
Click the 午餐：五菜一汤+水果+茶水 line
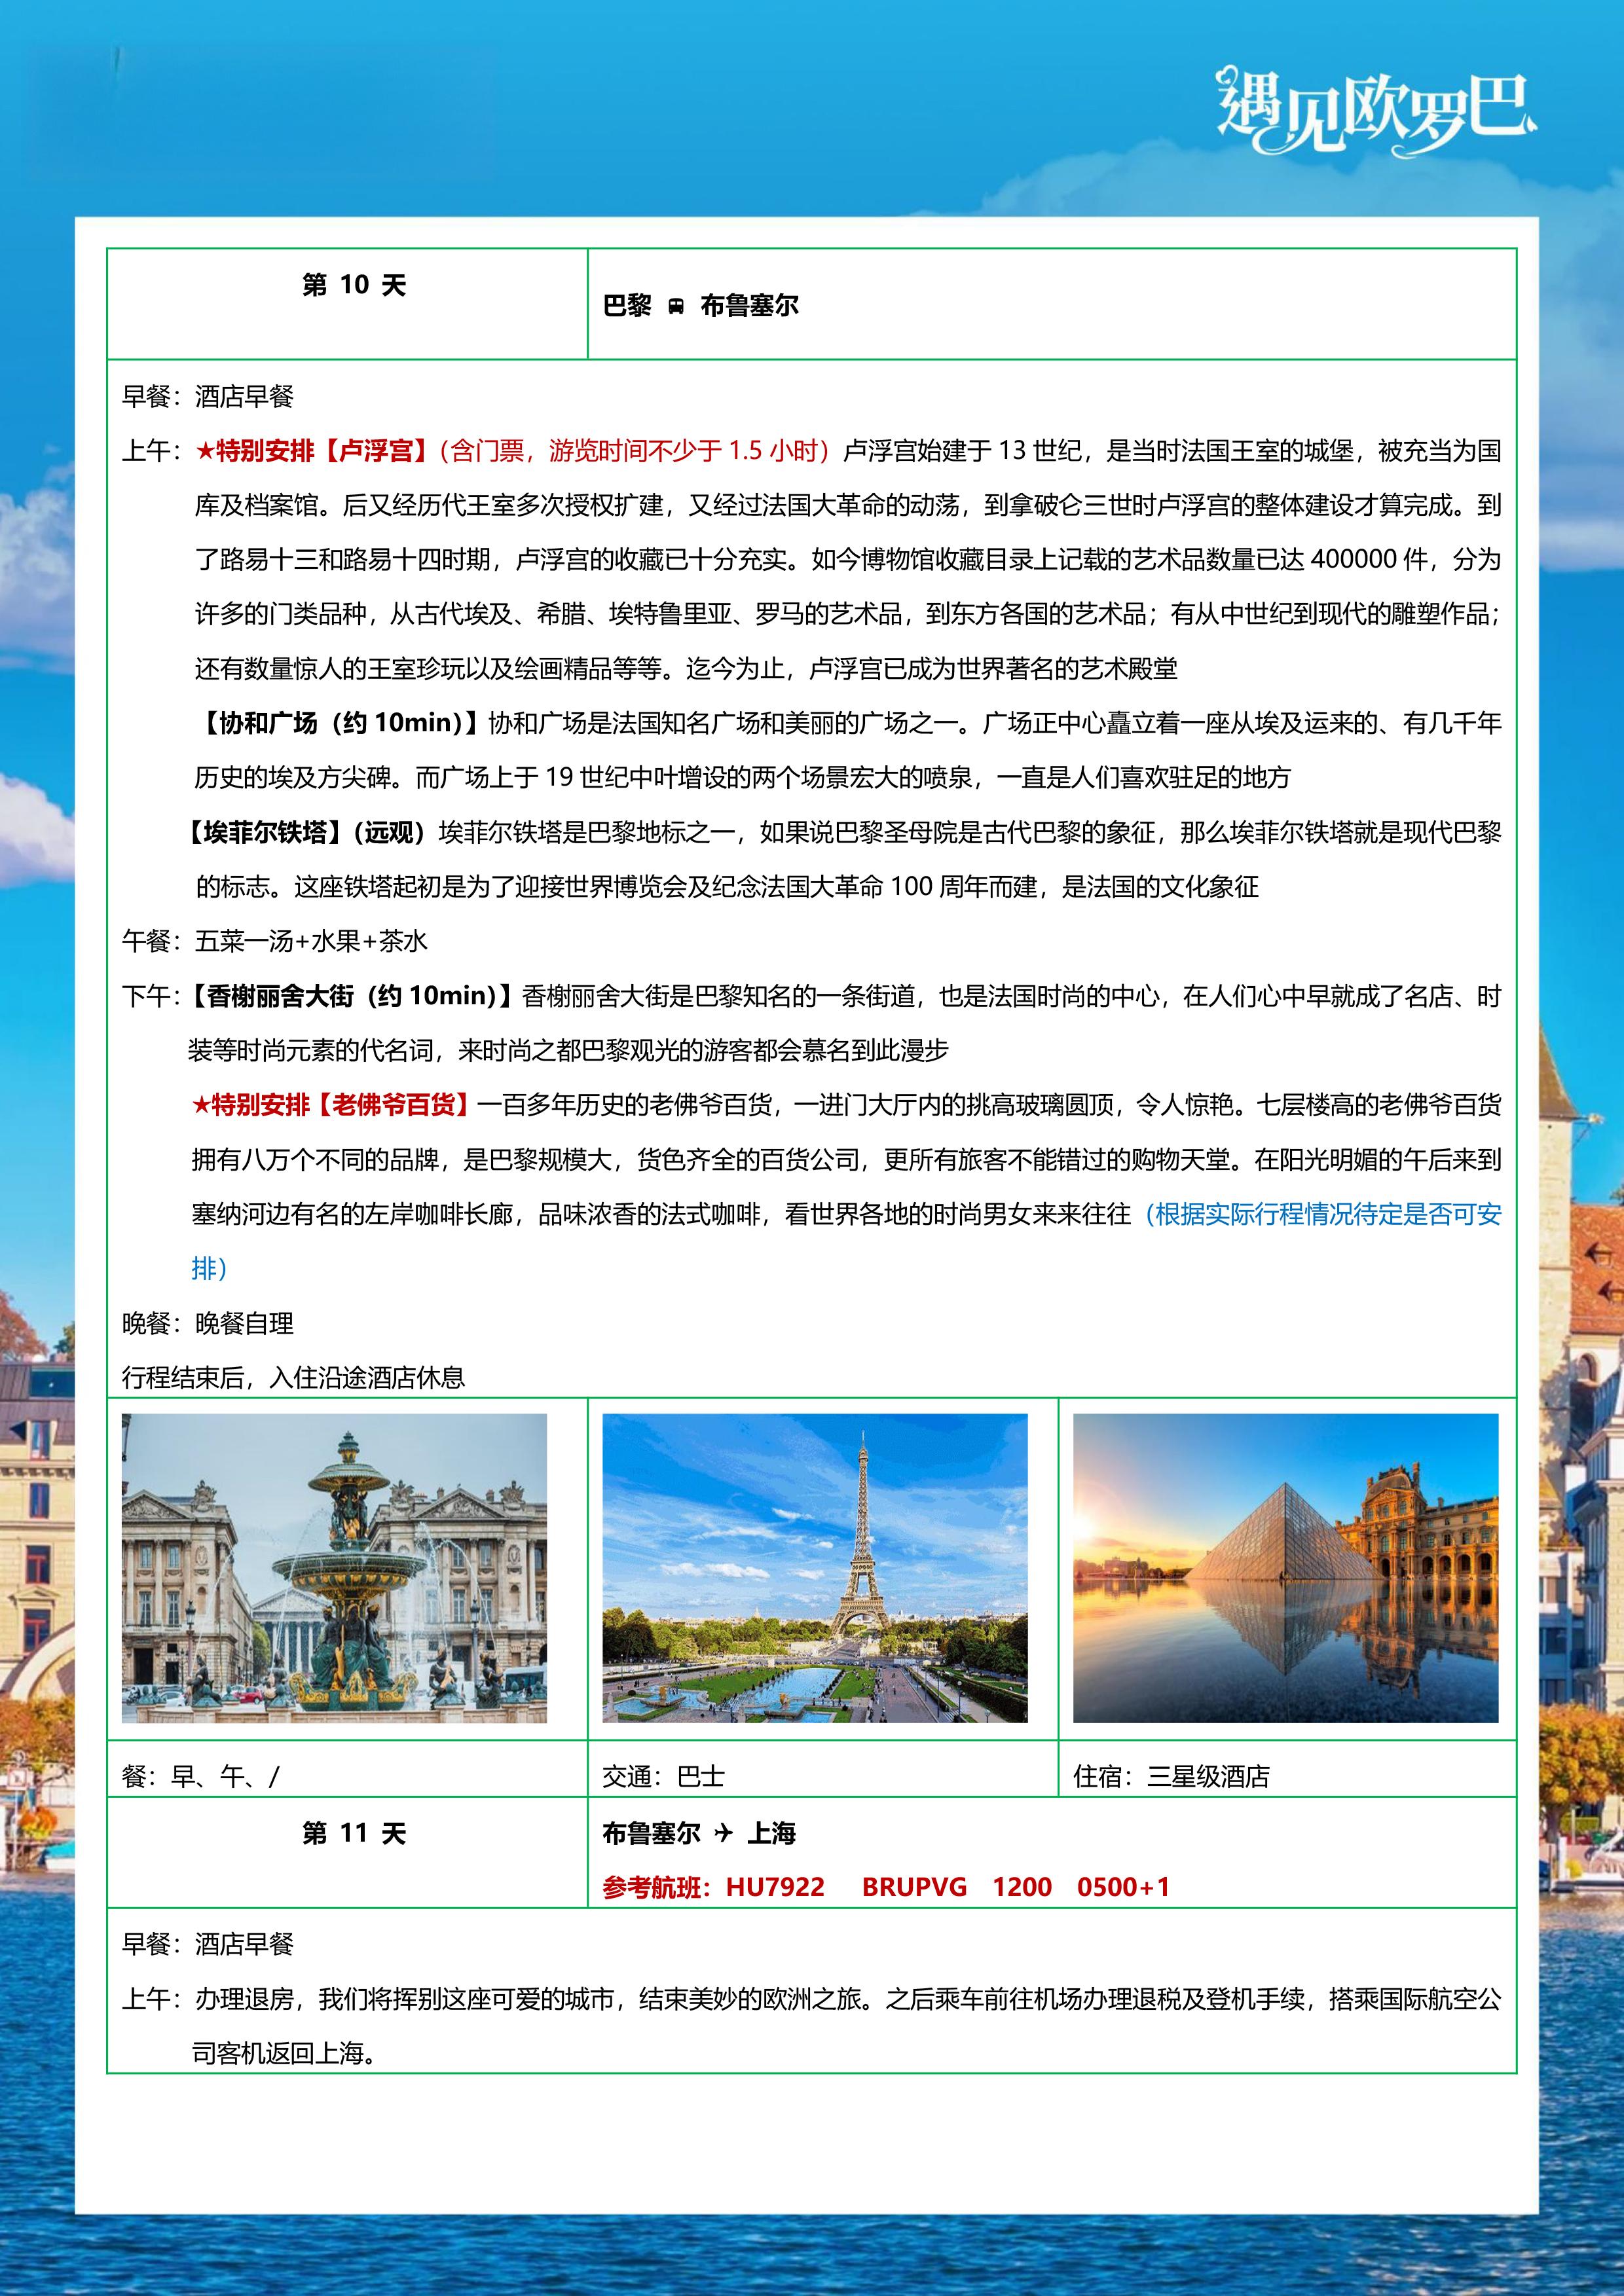(x=275, y=941)
